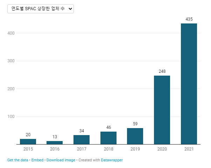Select the 2015 bar
Screen dimensions: 211x168
coord(28,141)
